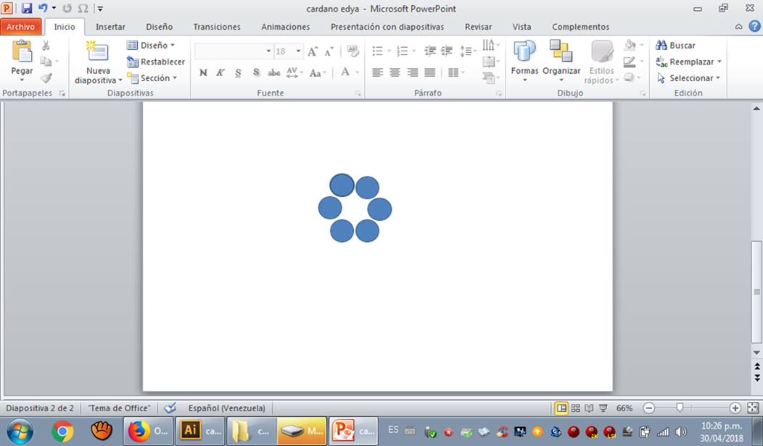
Task: Fit slide to current window
Action: (x=752, y=408)
